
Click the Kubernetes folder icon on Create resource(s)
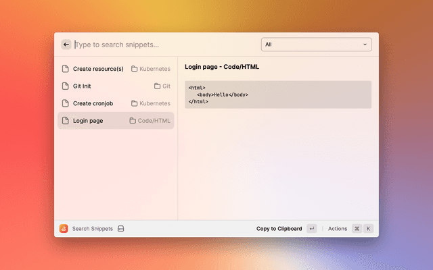135,69
